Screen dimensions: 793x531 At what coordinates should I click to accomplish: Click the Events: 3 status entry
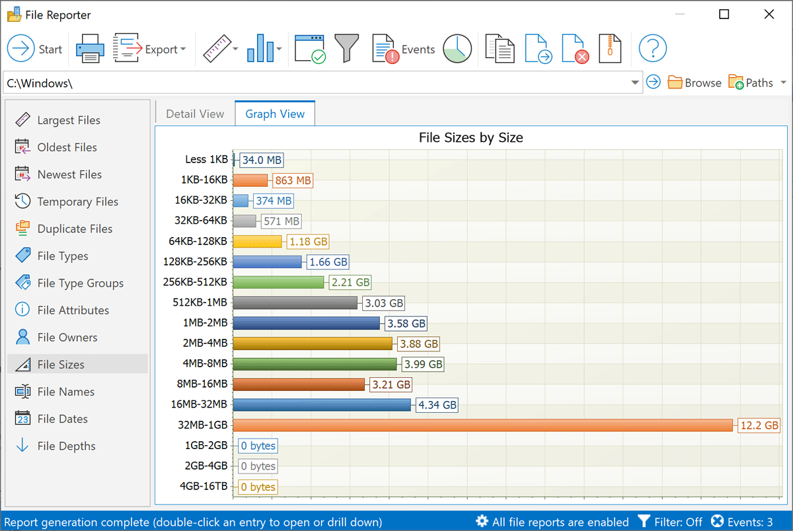(741, 522)
